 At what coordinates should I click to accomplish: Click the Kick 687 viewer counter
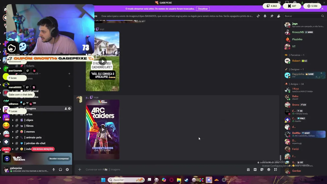292,6
